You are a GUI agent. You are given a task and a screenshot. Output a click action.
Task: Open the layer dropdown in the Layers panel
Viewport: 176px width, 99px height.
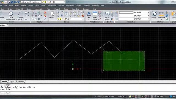[x=83, y=19]
